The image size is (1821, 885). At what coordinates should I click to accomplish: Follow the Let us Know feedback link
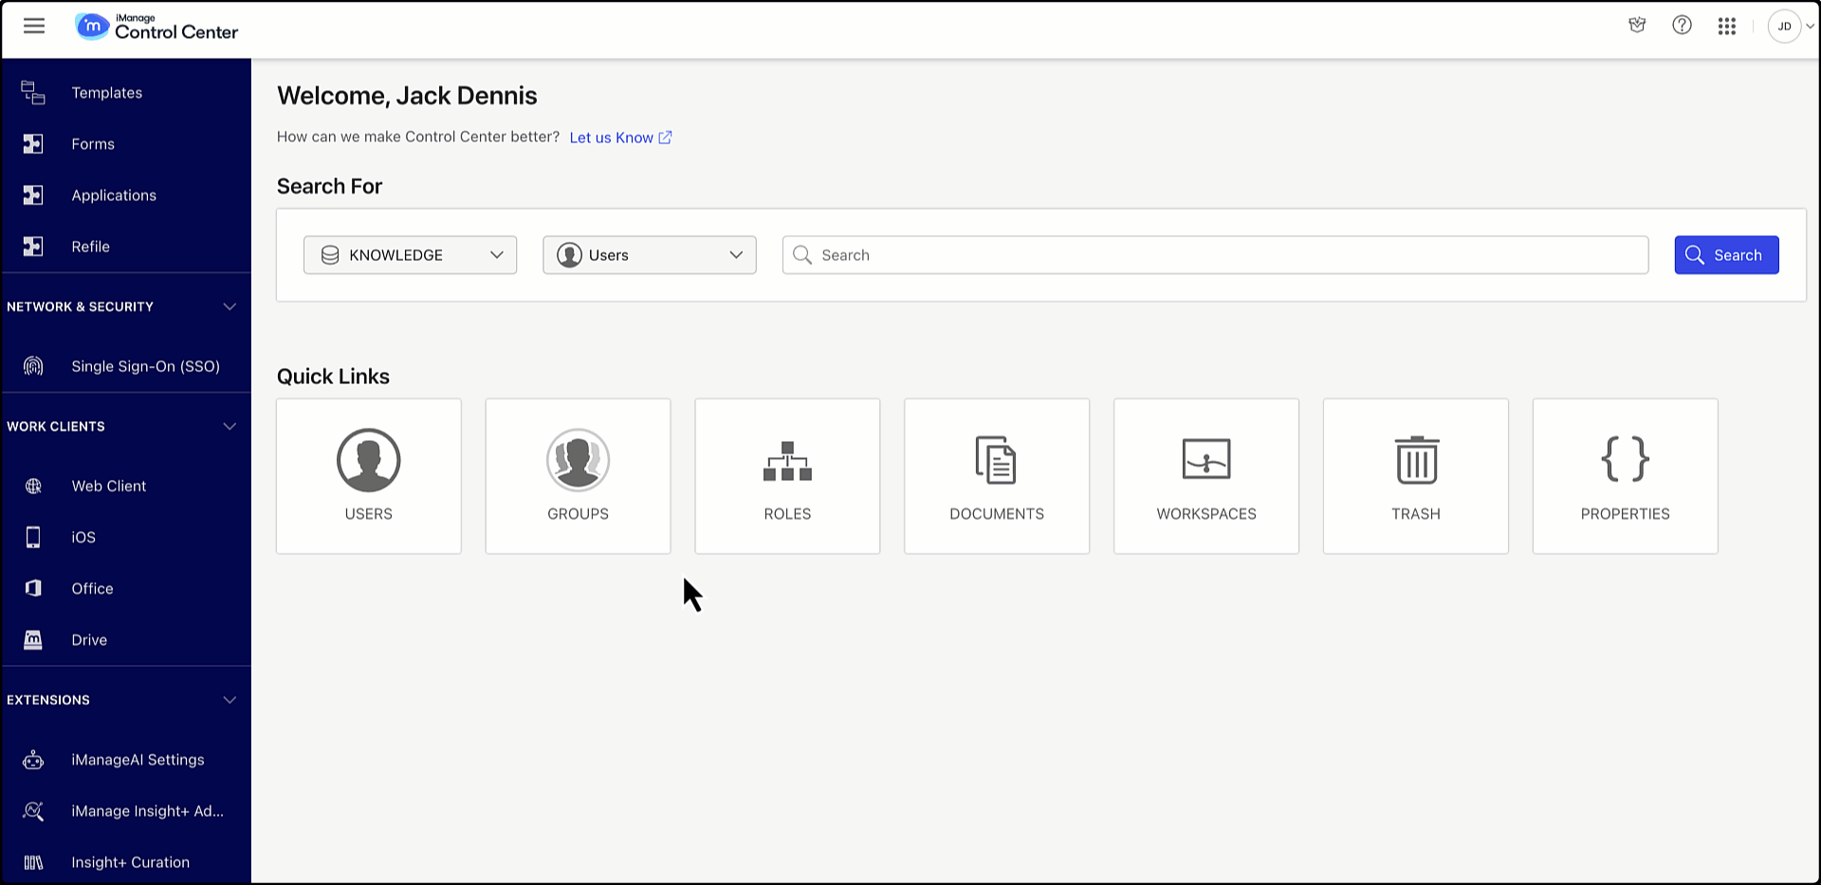click(612, 137)
